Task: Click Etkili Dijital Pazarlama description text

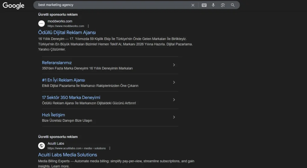Action: (x=90, y=86)
